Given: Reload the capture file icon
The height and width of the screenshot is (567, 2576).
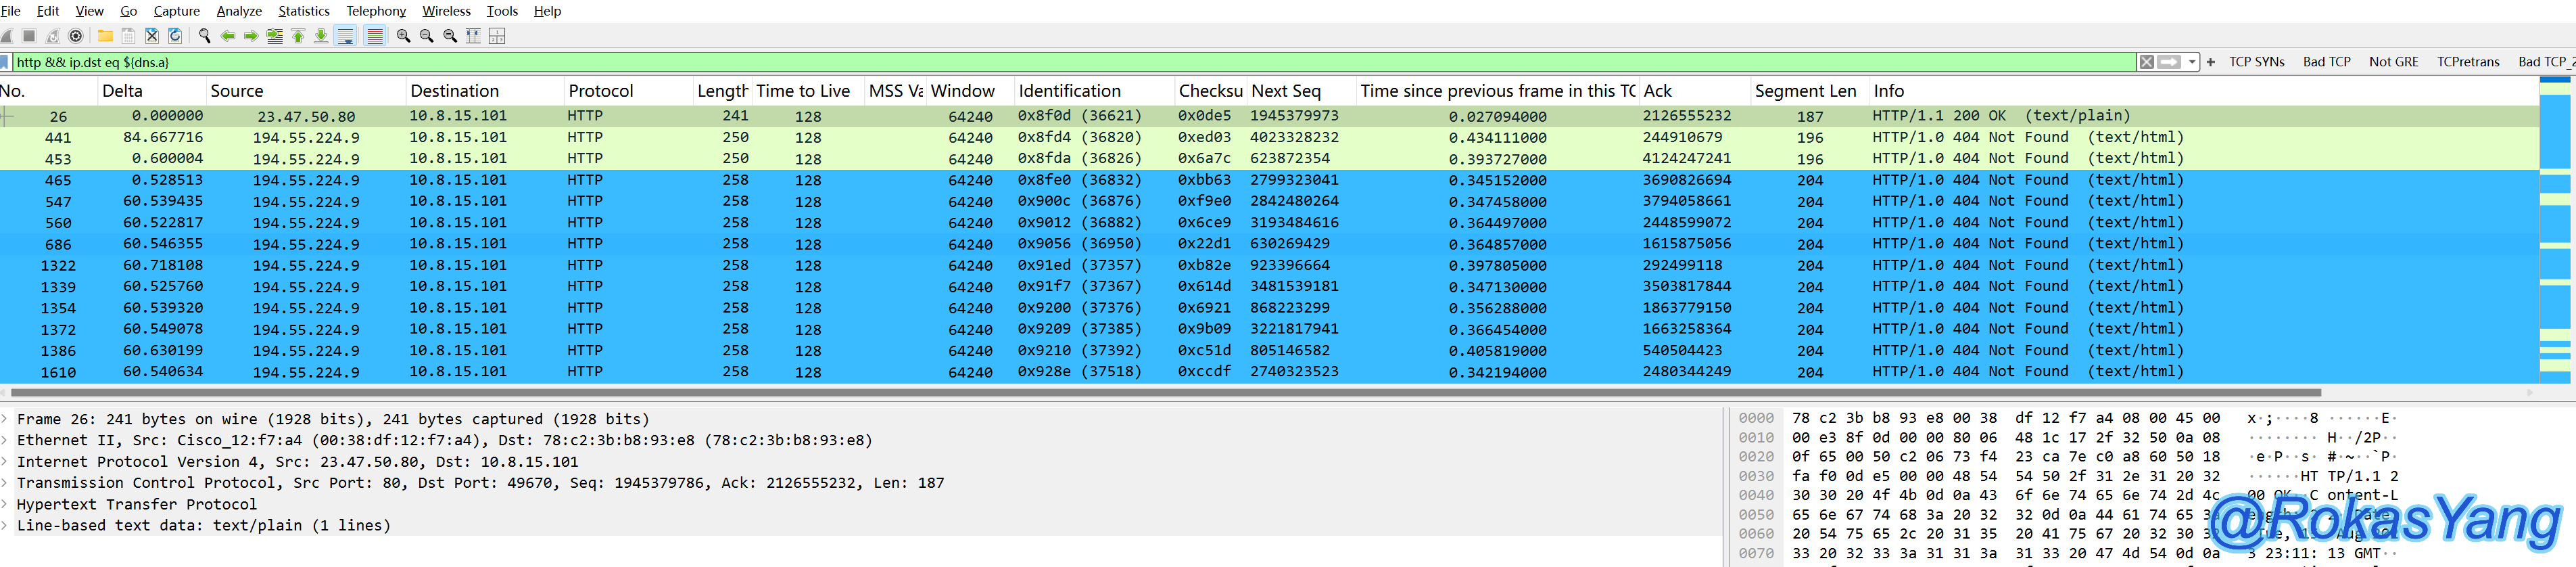Looking at the screenshot, I should click(x=175, y=36).
